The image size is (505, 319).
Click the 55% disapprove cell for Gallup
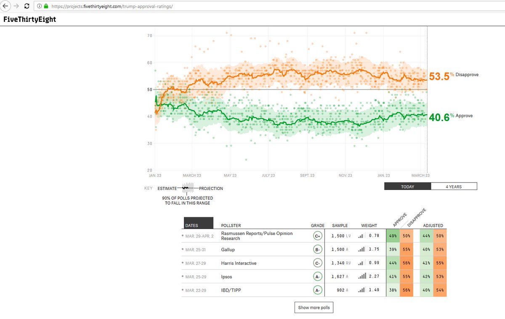click(x=406, y=250)
